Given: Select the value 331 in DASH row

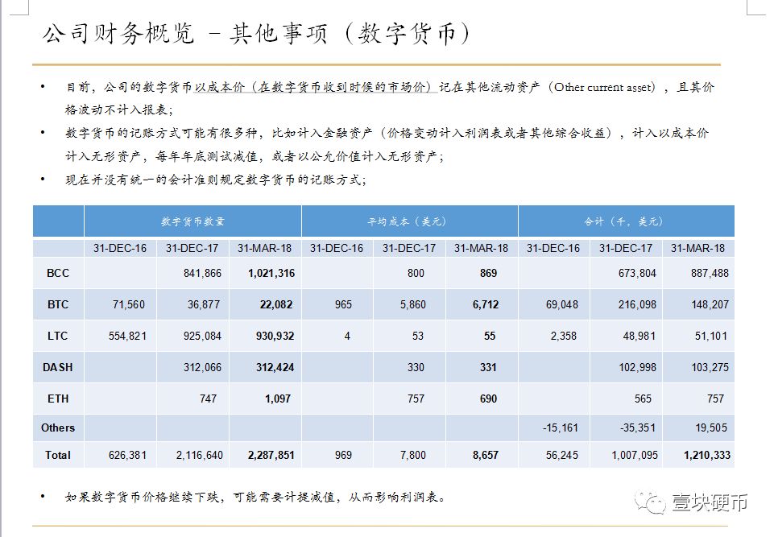Looking at the screenshot, I should click(x=488, y=368).
